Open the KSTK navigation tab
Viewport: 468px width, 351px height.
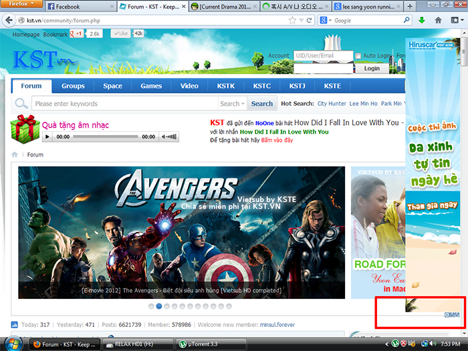(226, 86)
